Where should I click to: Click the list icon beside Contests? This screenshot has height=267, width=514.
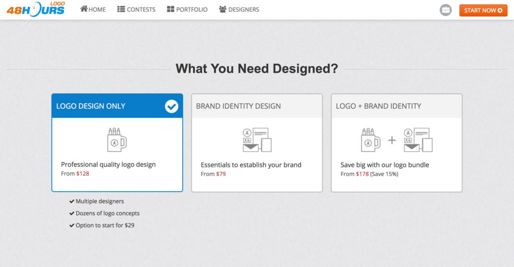[x=121, y=9]
